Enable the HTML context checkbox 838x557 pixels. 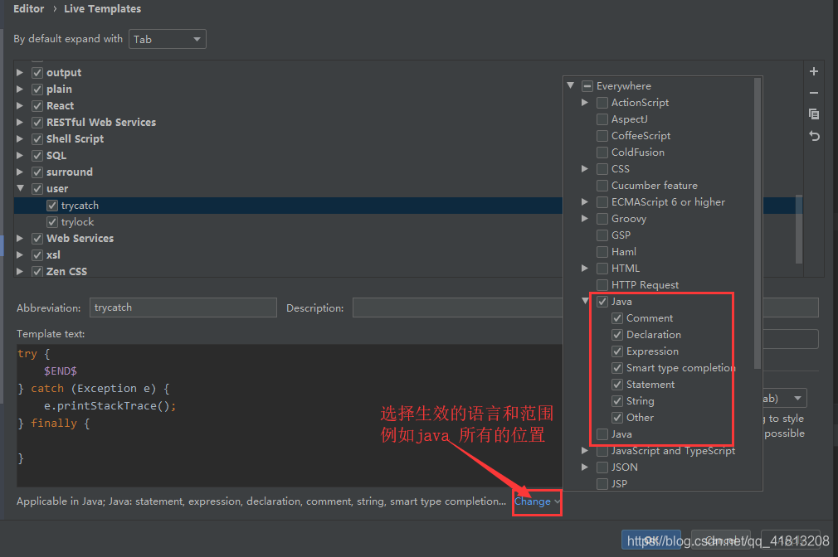(602, 269)
